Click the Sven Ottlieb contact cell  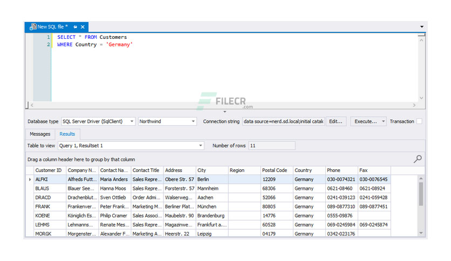[x=115, y=197]
